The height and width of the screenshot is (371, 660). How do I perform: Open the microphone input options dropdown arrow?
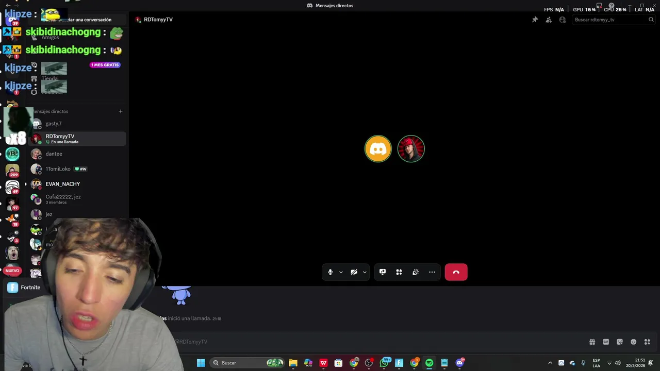(341, 272)
